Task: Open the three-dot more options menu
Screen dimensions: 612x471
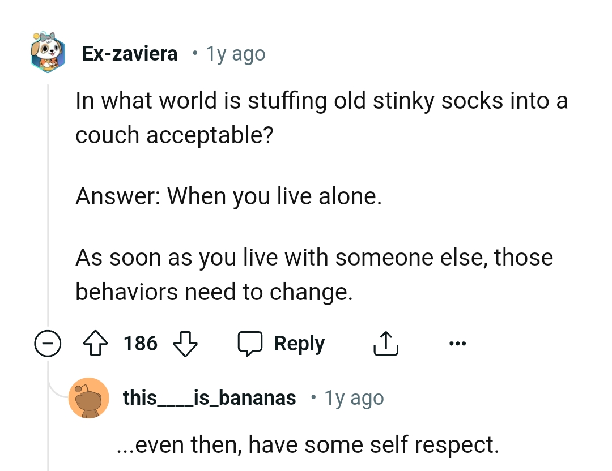Action: point(457,343)
